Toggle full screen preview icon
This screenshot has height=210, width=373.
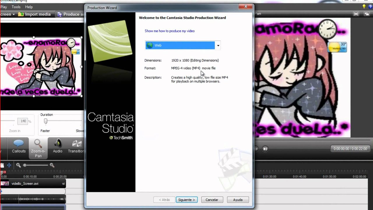click(356, 14)
